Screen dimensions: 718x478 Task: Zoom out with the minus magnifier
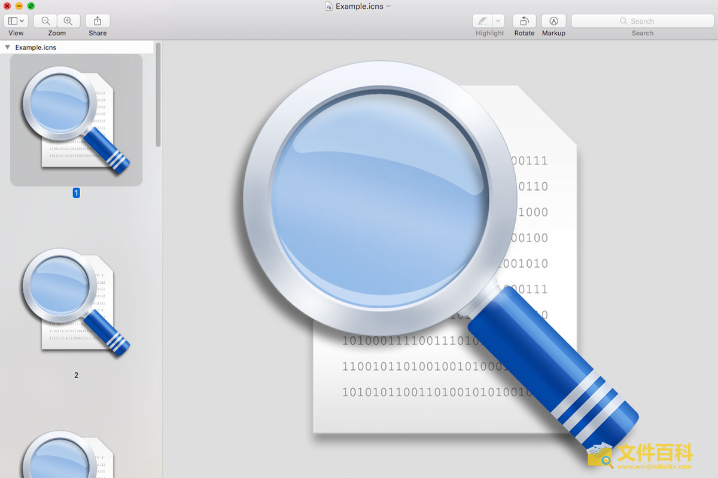[45, 21]
